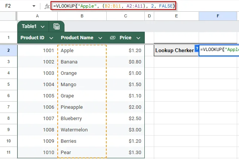Click the cell containing 1003
The image size is (239, 159).
coord(37,73)
